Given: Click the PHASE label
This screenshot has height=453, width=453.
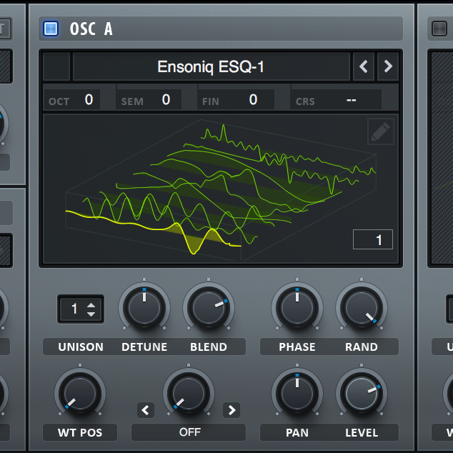Looking at the screenshot, I should 297,347.
